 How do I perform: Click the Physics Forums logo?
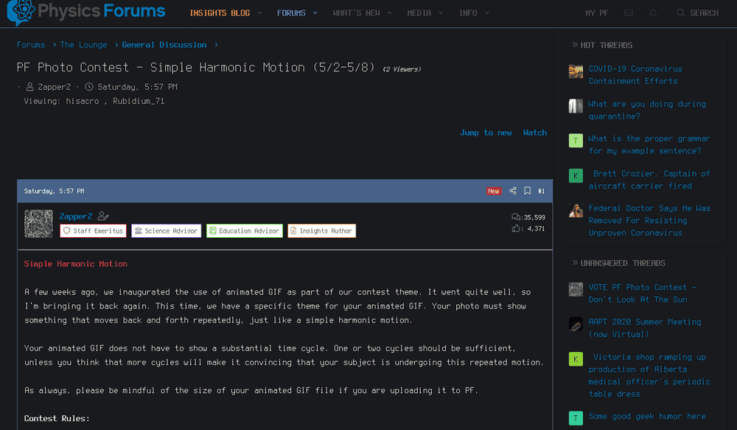coord(86,12)
